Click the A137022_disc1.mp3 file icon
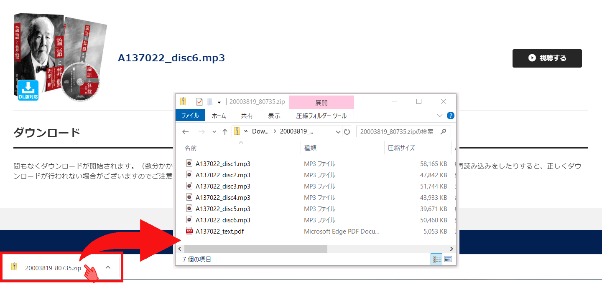 (189, 164)
